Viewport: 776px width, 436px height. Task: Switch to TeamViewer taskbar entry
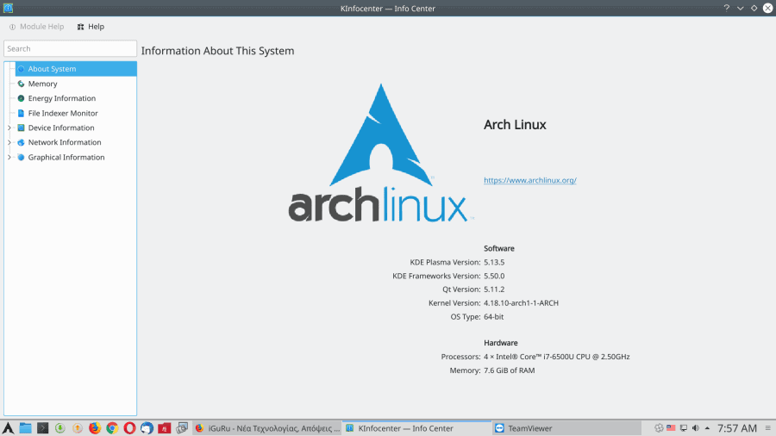point(566,428)
